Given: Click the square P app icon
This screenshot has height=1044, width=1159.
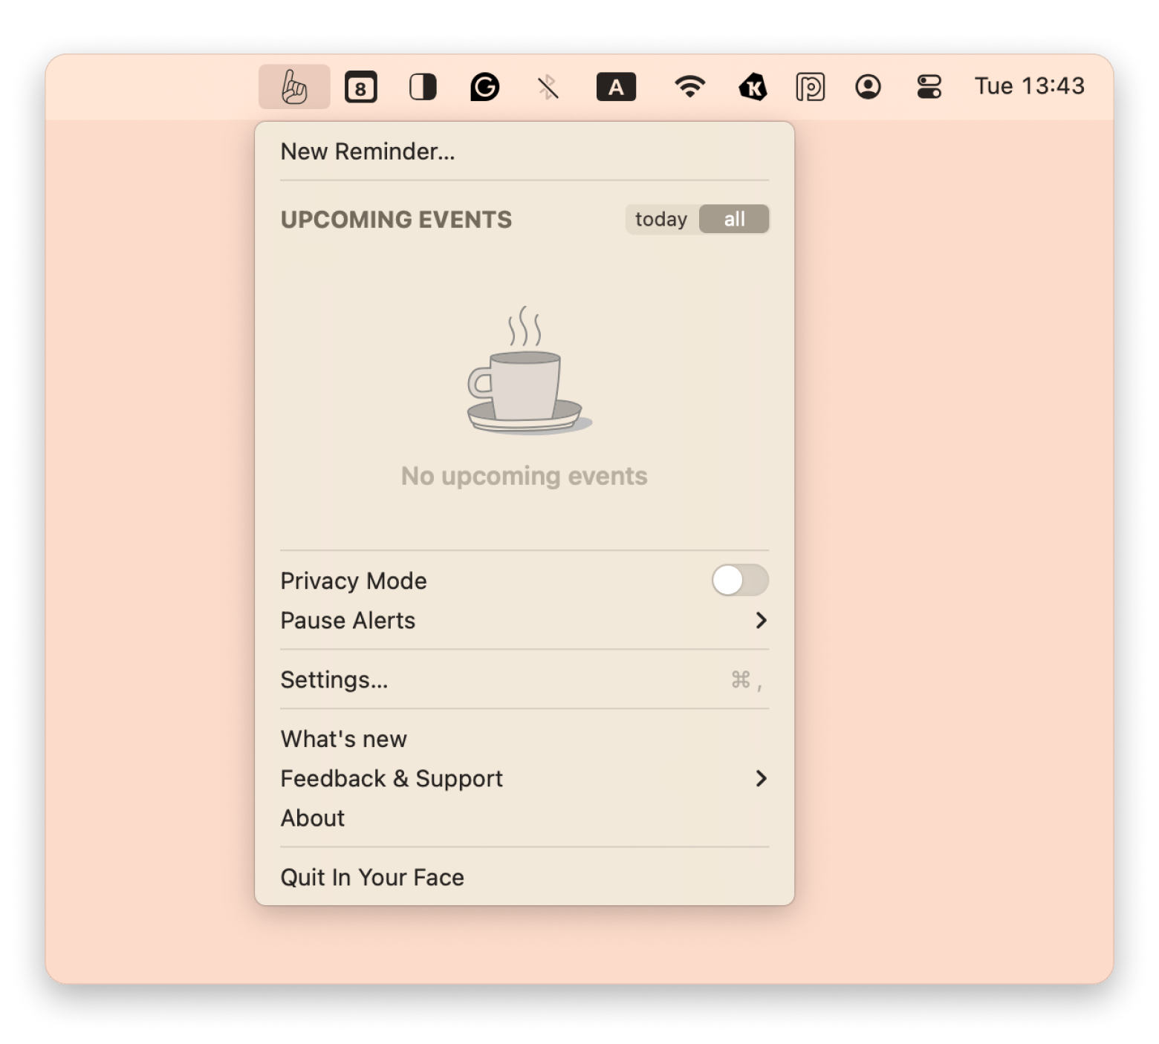Looking at the screenshot, I should [x=810, y=88].
